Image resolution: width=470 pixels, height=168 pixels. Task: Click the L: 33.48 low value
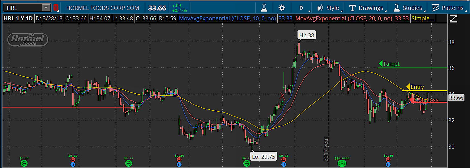(123, 19)
